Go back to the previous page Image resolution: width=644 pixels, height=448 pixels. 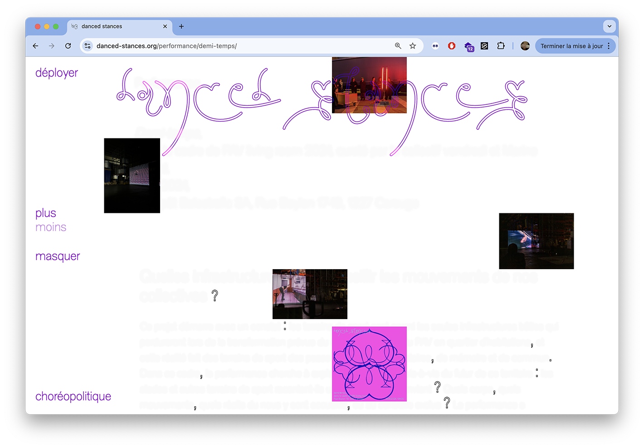pyautogui.click(x=35, y=46)
